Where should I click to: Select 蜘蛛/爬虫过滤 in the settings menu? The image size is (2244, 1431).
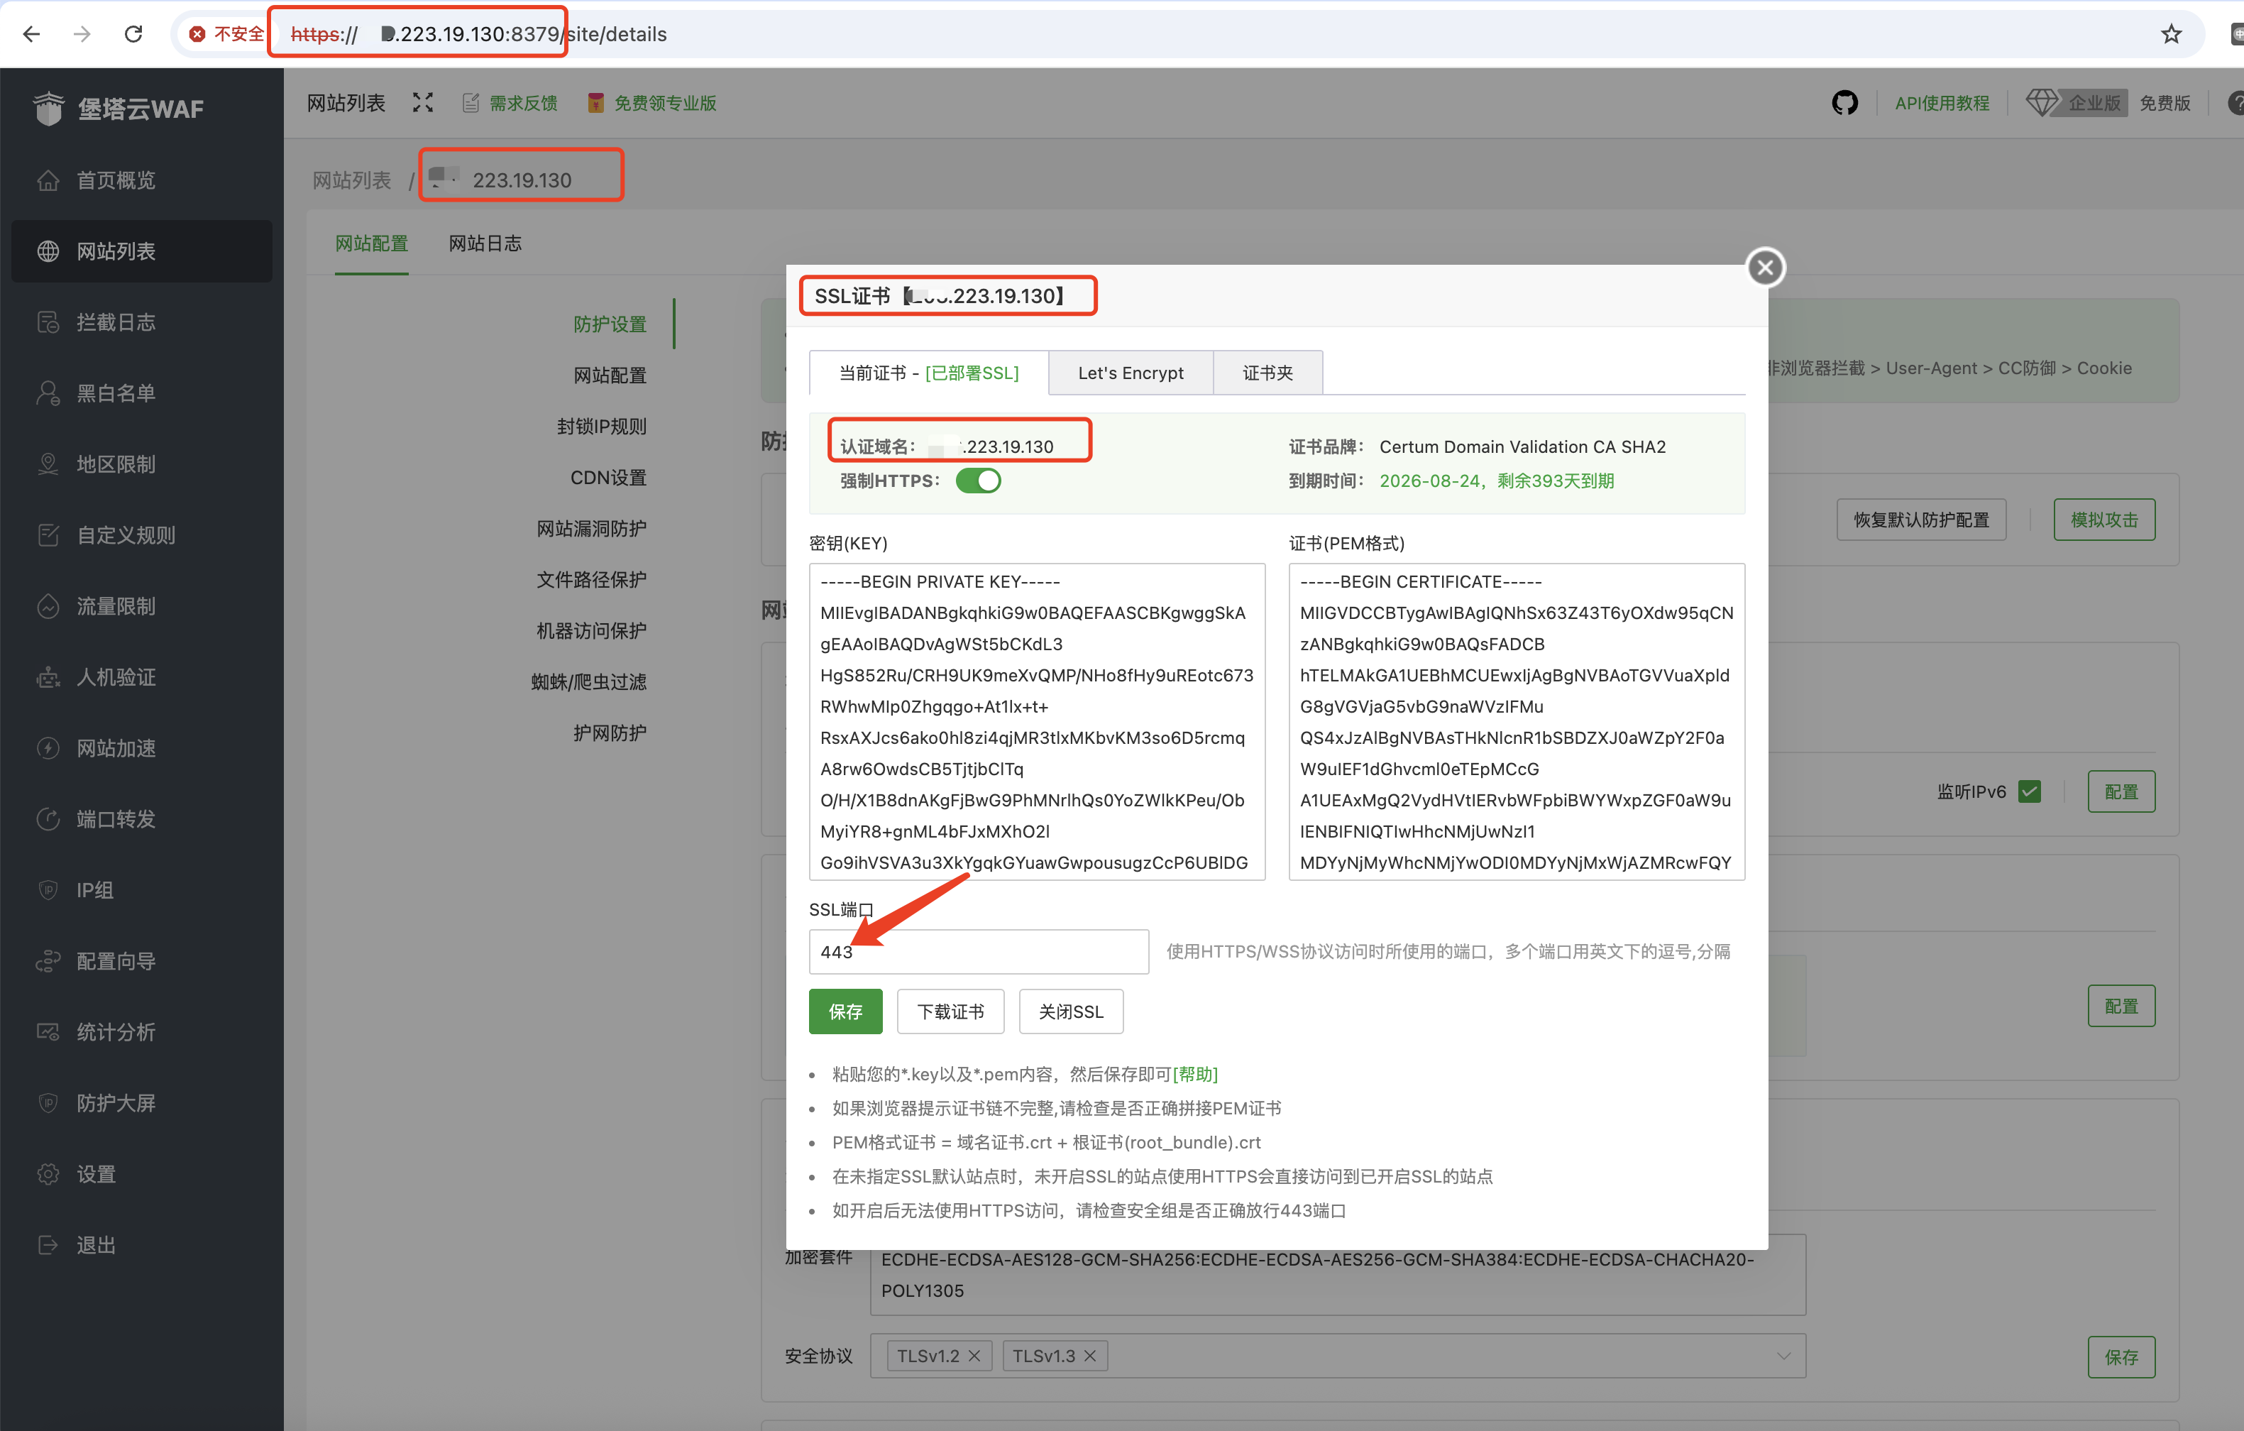coord(589,681)
